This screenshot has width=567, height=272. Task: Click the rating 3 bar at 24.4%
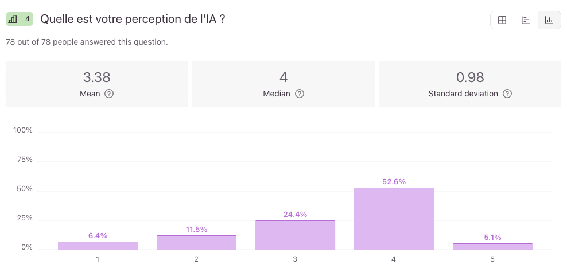[x=295, y=235]
